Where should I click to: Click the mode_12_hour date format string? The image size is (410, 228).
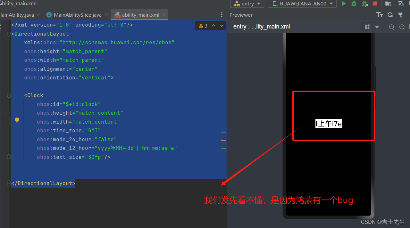136,148
